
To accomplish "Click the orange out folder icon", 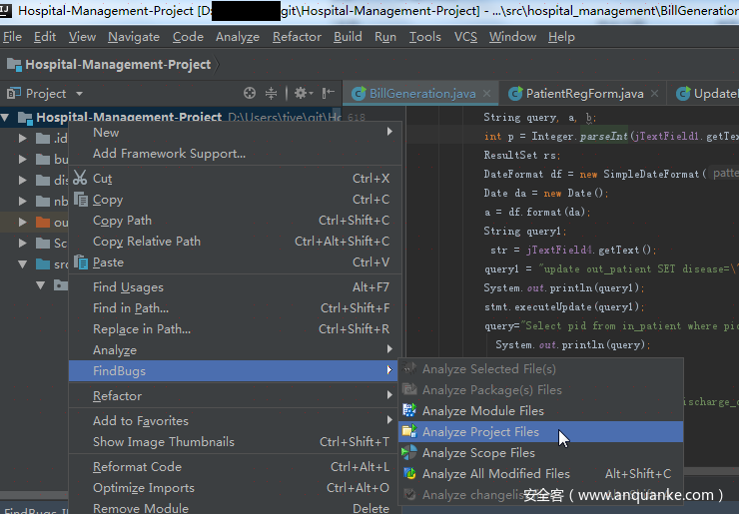I will point(43,222).
